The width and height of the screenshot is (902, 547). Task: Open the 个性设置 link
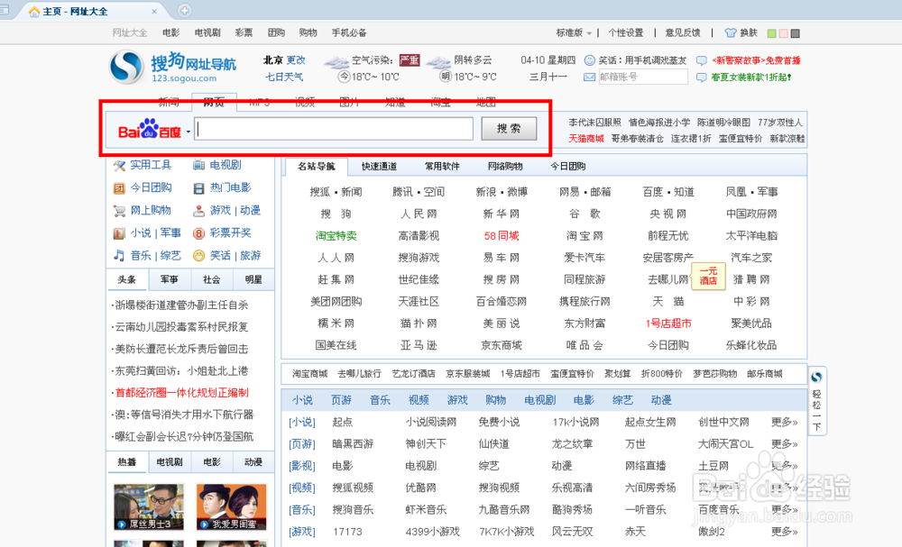(626, 32)
